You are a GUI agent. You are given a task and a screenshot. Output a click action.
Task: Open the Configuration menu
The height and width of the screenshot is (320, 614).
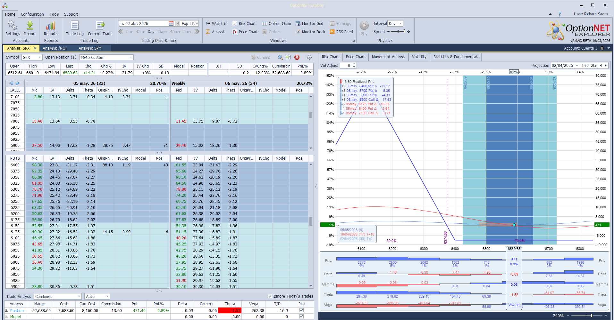32,14
